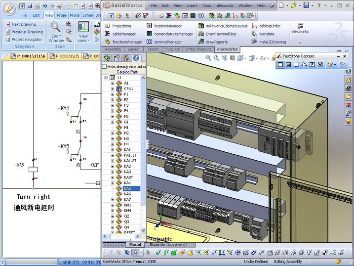This screenshot has height=266, width=354.
Task: Run the drawReports command
Action: pyautogui.click(x=213, y=42)
